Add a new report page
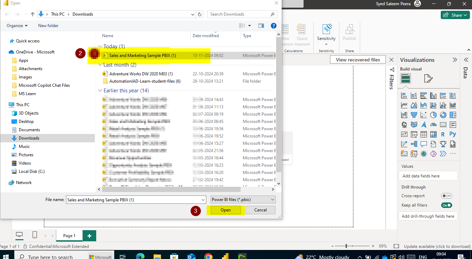 89,235
